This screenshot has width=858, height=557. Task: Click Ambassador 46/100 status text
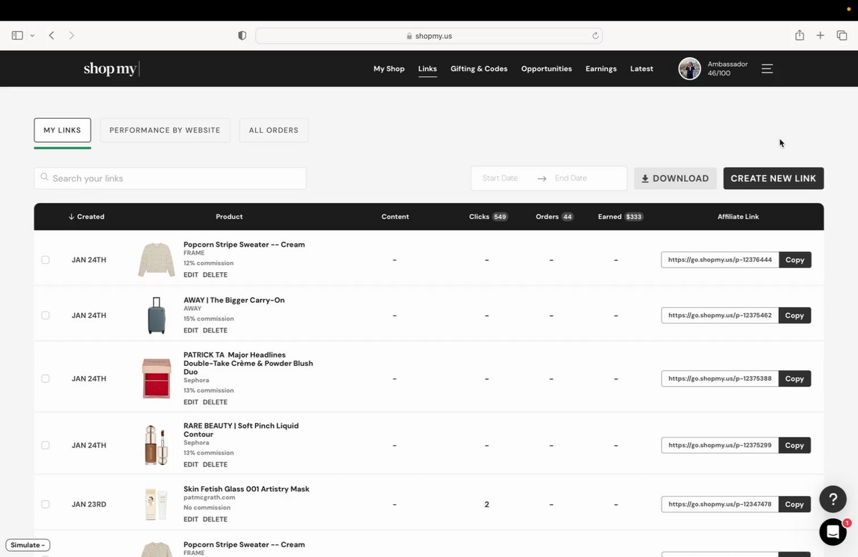tap(727, 68)
